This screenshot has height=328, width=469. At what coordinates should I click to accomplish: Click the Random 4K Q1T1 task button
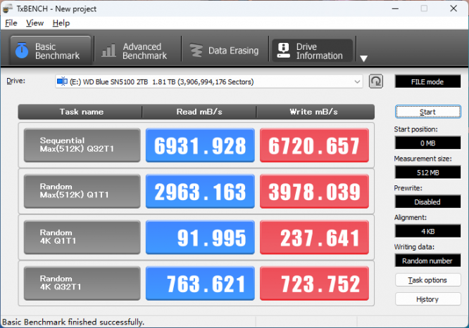click(82, 237)
